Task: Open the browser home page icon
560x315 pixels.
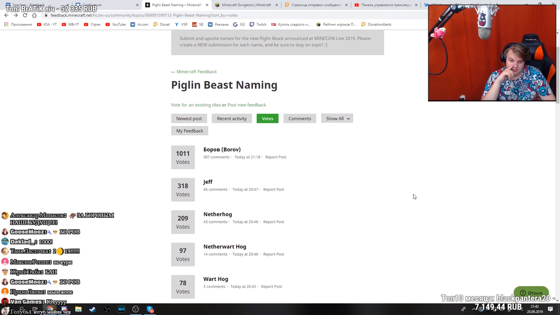Action: pos(34,15)
